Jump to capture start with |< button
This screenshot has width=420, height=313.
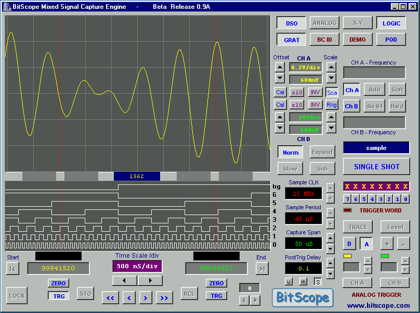click(x=12, y=268)
